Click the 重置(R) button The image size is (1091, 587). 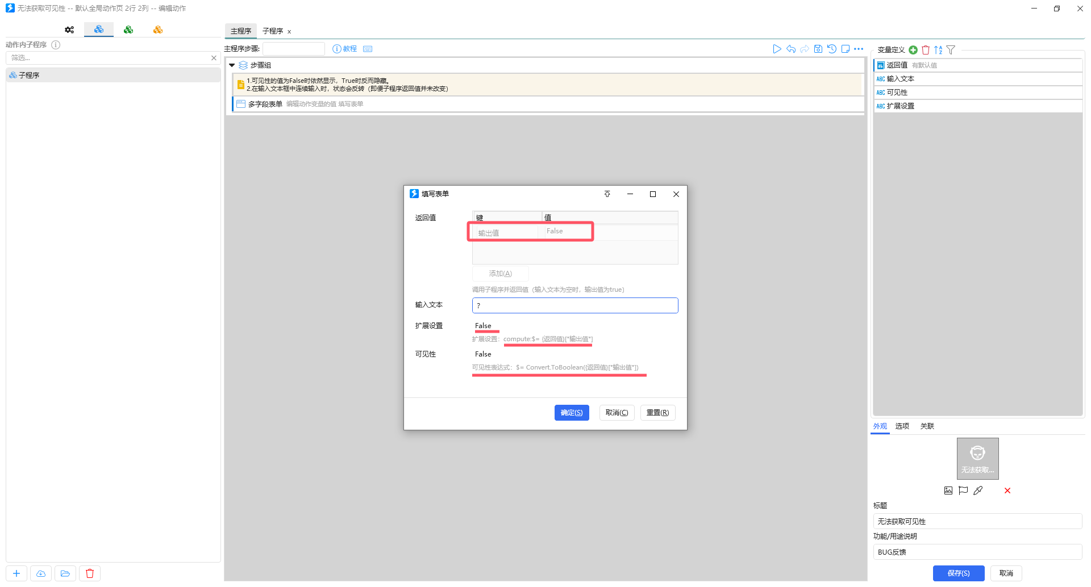click(657, 413)
